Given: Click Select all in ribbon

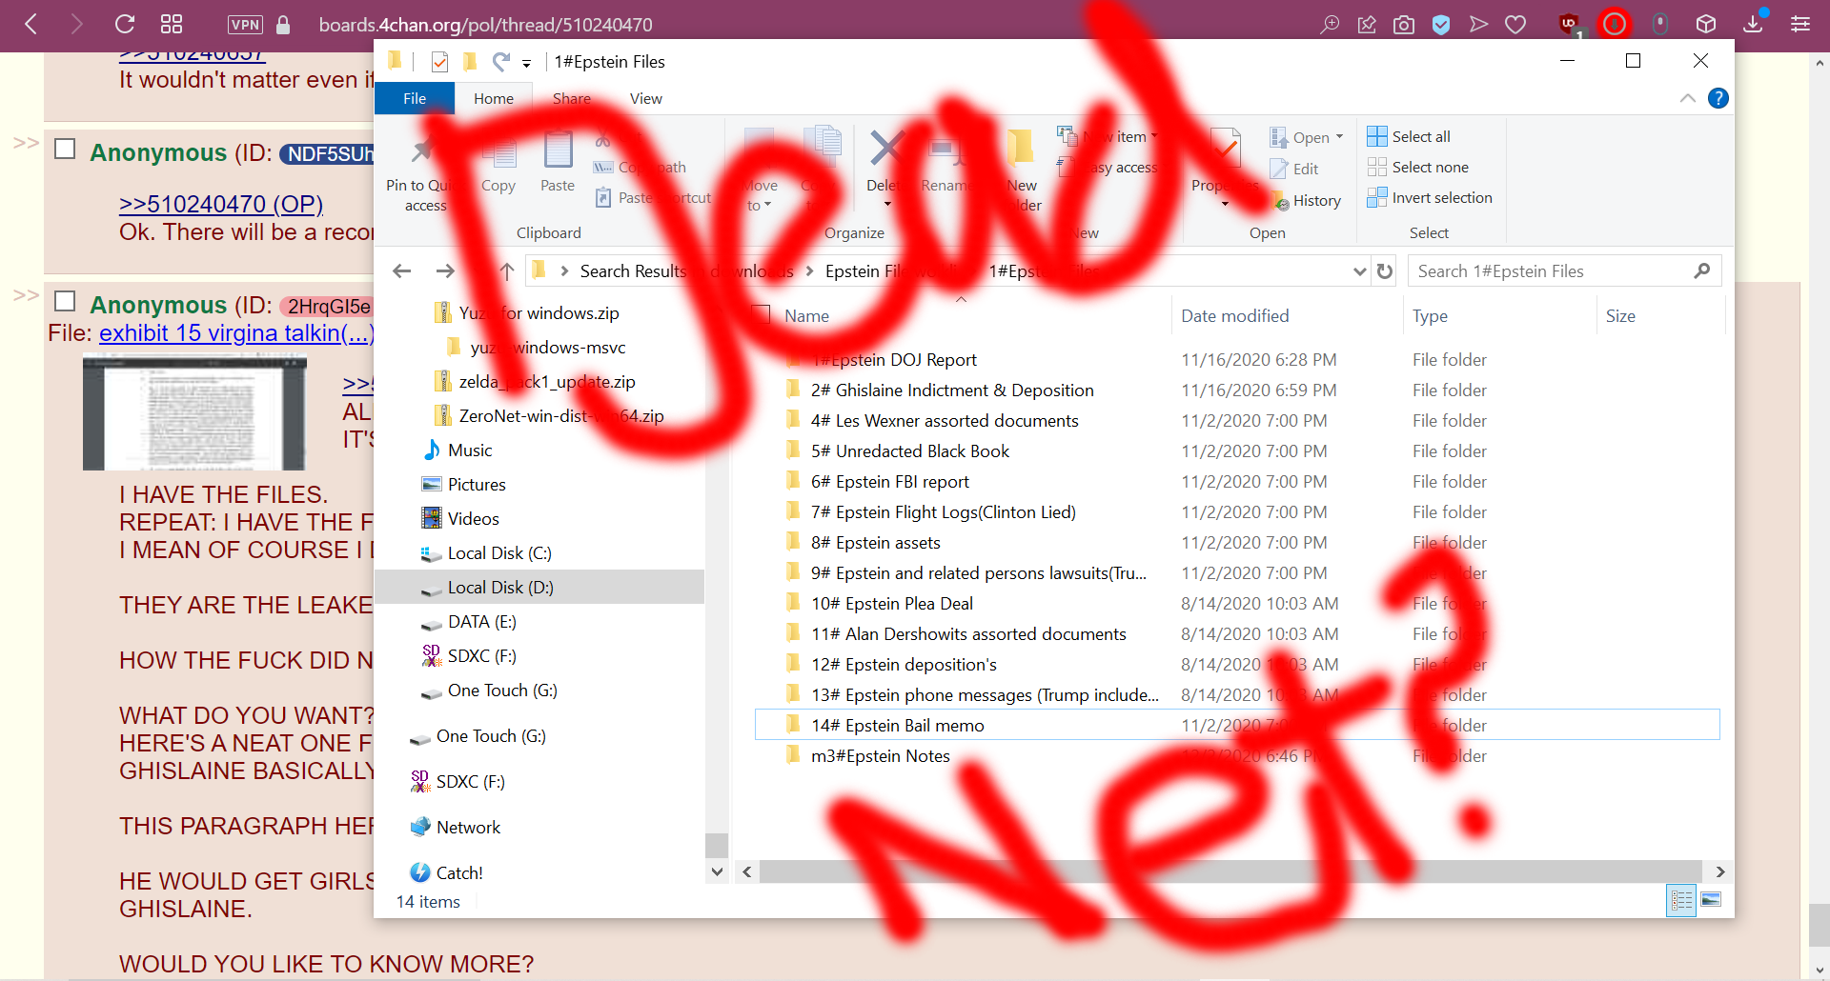Looking at the screenshot, I should tap(1409, 136).
